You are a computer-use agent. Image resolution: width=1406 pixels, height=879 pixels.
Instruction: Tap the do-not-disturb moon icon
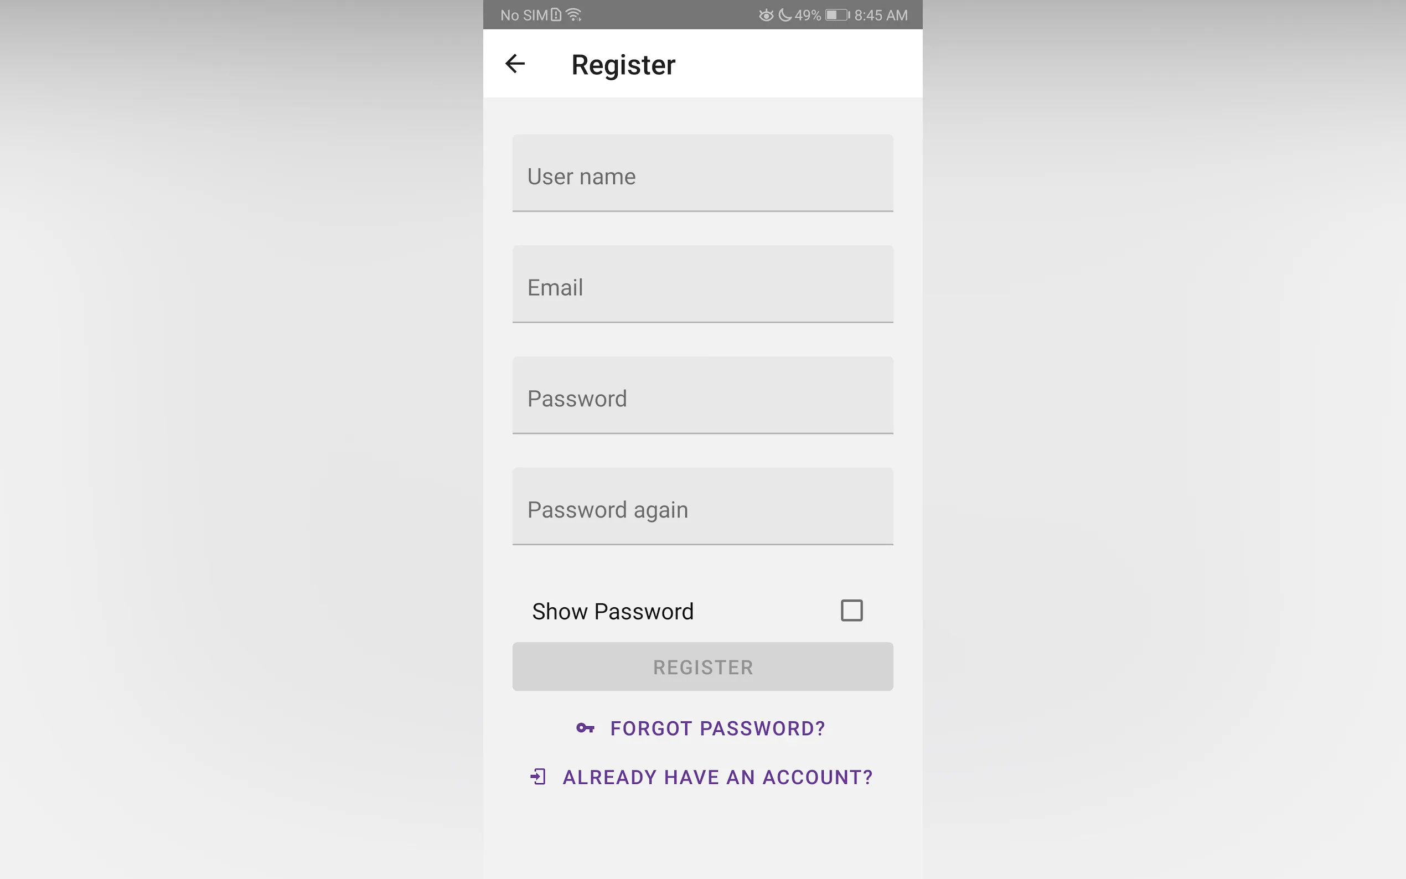(x=785, y=15)
